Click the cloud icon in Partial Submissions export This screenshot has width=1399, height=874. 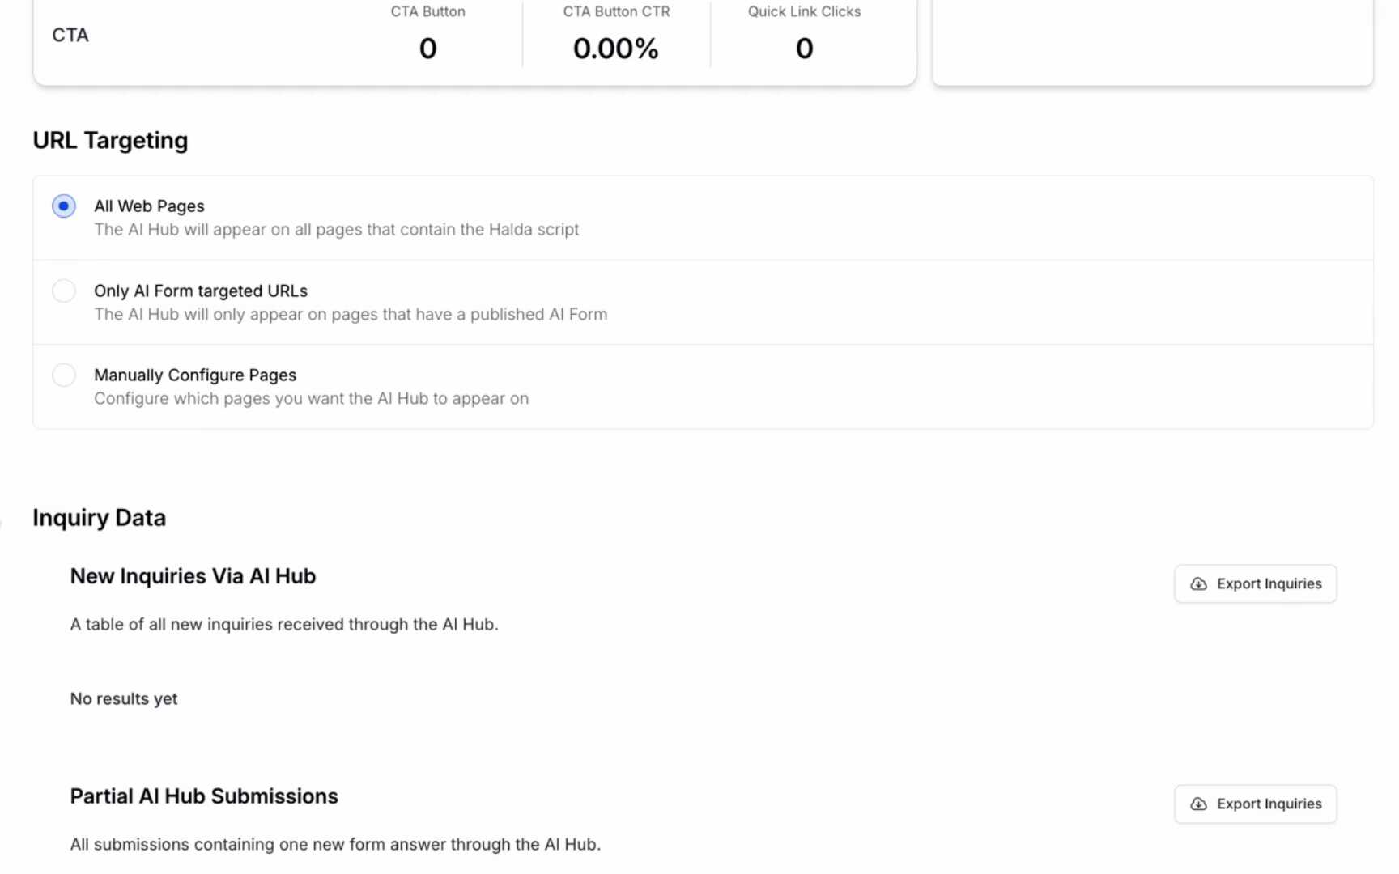pyautogui.click(x=1198, y=804)
